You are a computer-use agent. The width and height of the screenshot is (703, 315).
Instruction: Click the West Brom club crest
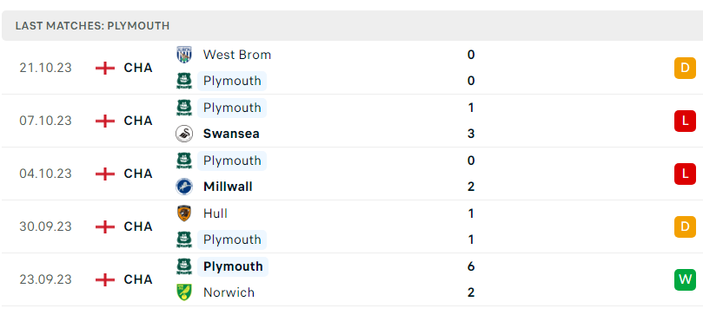click(x=184, y=55)
